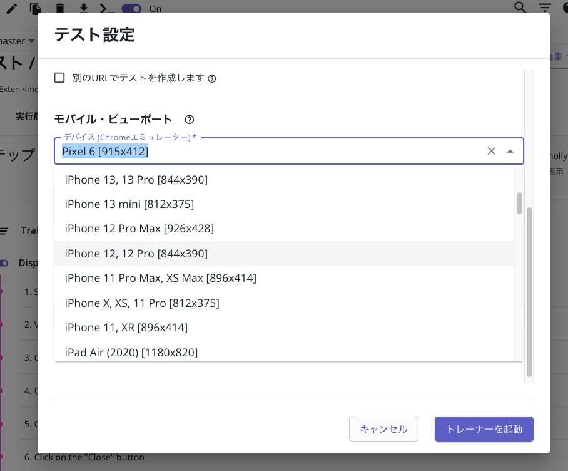Enable the 別のURLでテストを作成します checkbox
Screen dimensions: 568x471
tap(59, 78)
